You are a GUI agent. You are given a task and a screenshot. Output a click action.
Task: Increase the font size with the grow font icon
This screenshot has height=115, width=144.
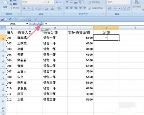[57, 2]
